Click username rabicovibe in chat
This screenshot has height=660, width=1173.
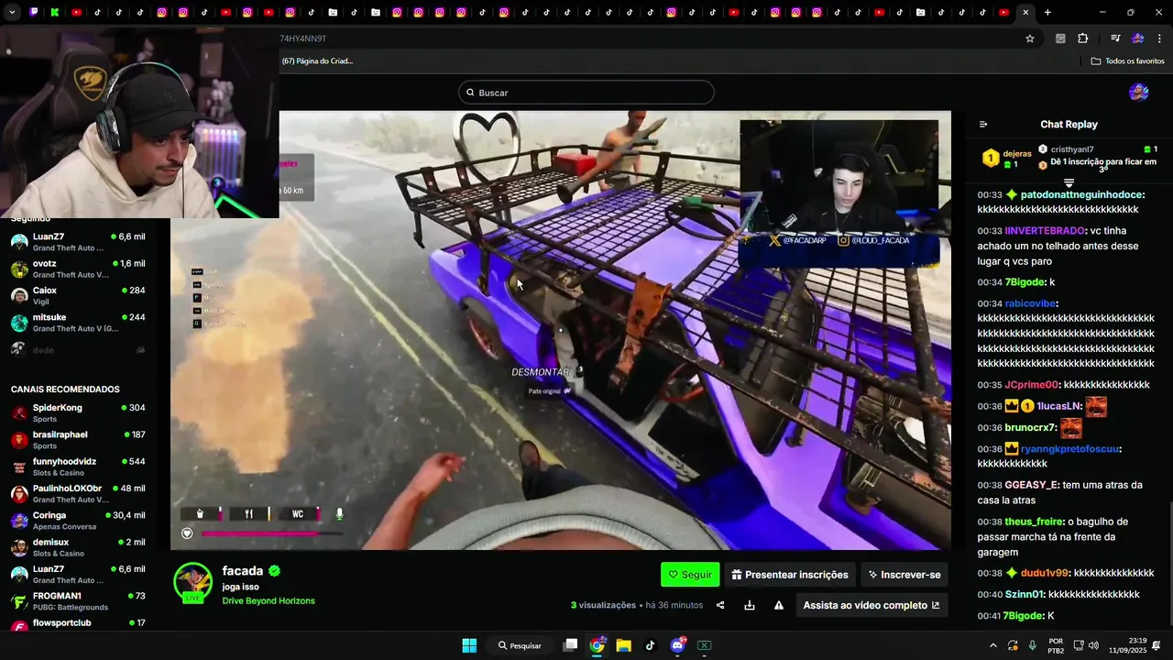[x=1030, y=303]
